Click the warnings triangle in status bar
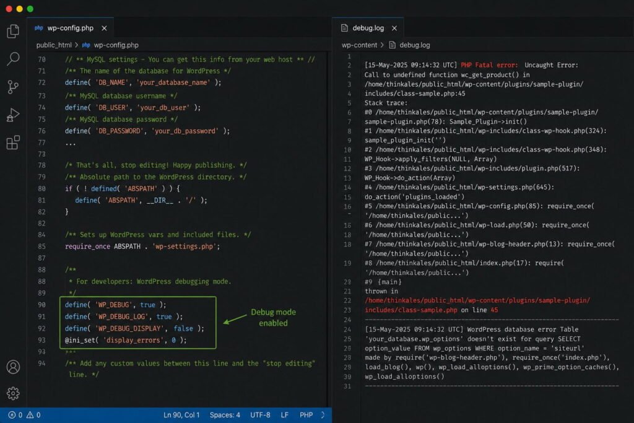The image size is (634, 423). pos(30,415)
